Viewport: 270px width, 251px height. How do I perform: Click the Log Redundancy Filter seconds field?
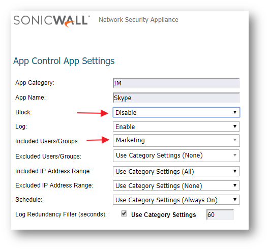click(220, 214)
